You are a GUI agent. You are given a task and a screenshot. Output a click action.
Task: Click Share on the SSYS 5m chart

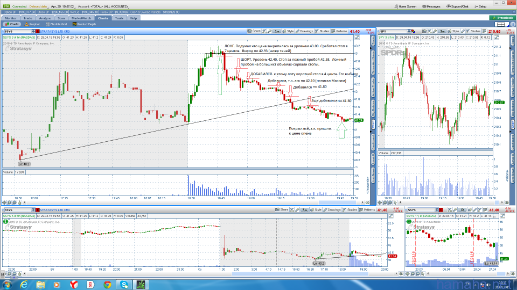tap(282, 210)
